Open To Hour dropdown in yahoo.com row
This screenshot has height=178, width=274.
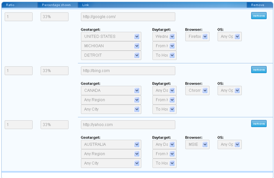coord(165,163)
